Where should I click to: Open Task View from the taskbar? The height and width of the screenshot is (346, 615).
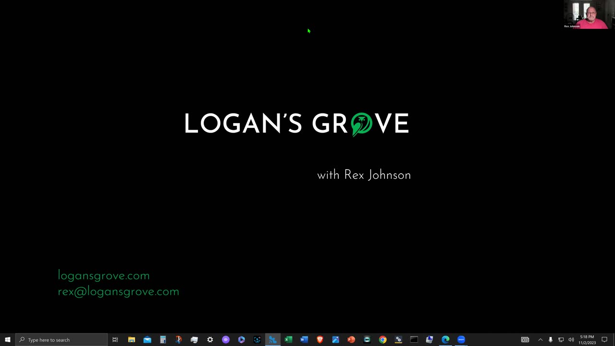point(115,340)
